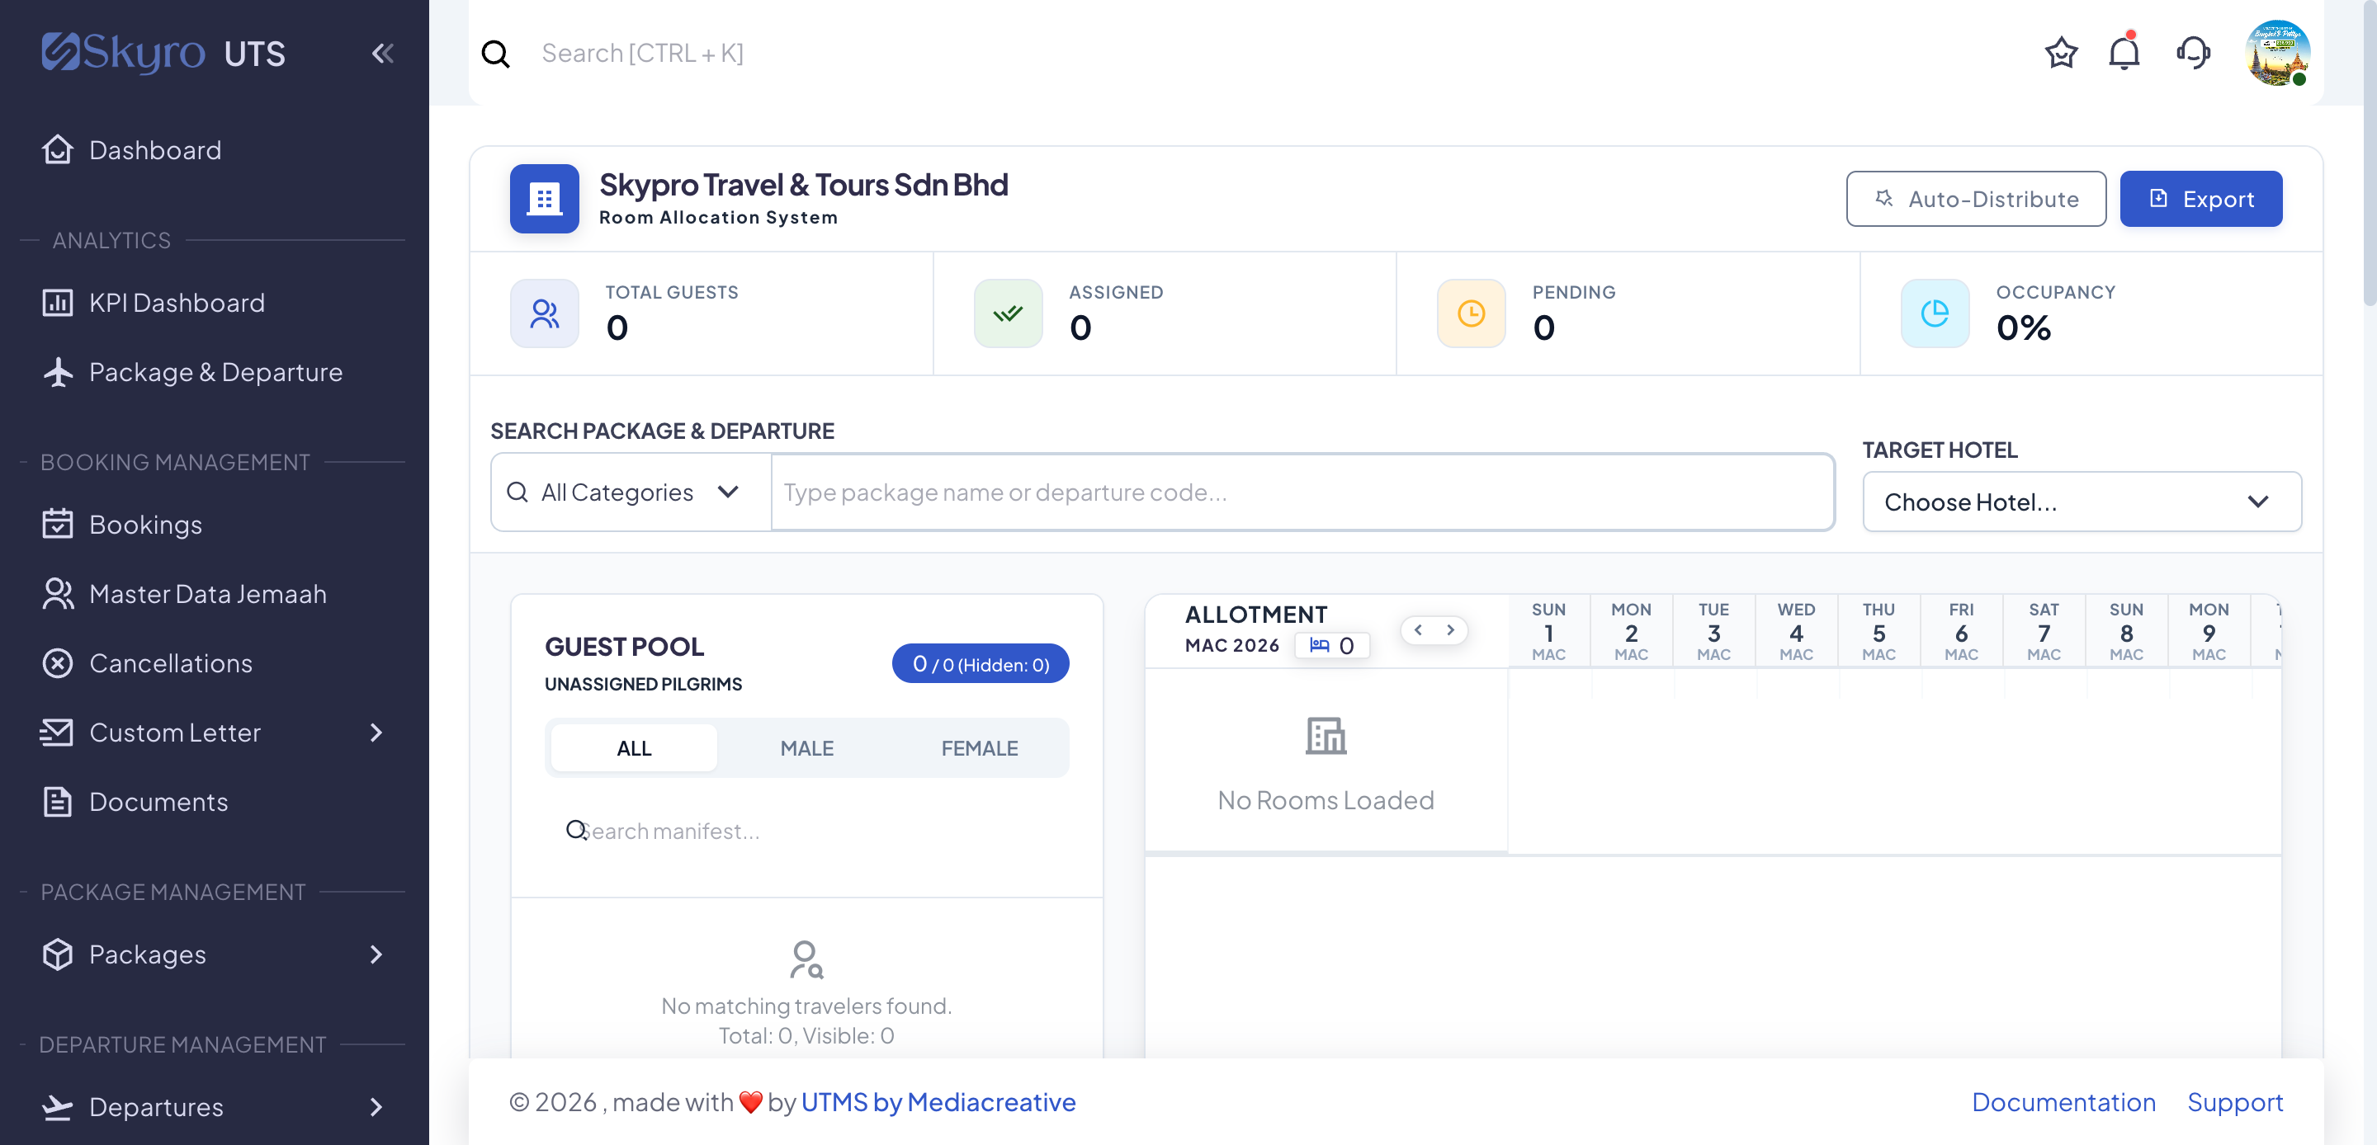2377x1145 pixels.
Task: Focus the package name or departure code field
Action: click(x=1302, y=492)
